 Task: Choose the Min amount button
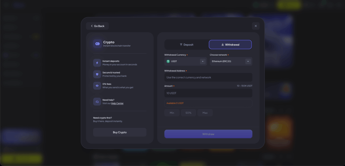172,113
